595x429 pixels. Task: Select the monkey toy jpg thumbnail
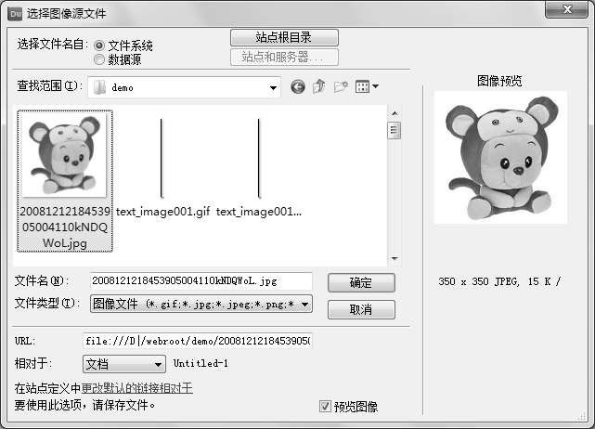tap(64, 156)
